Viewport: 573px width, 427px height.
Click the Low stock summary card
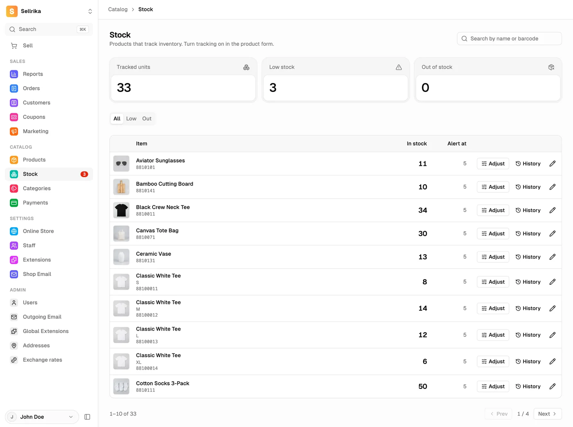(x=336, y=80)
